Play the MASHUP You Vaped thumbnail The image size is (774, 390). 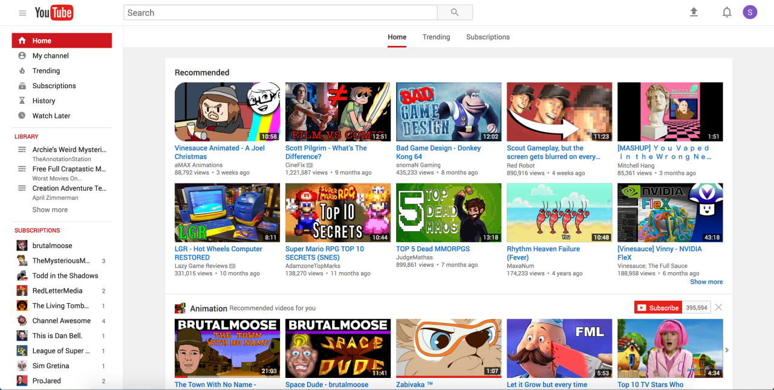click(670, 112)
